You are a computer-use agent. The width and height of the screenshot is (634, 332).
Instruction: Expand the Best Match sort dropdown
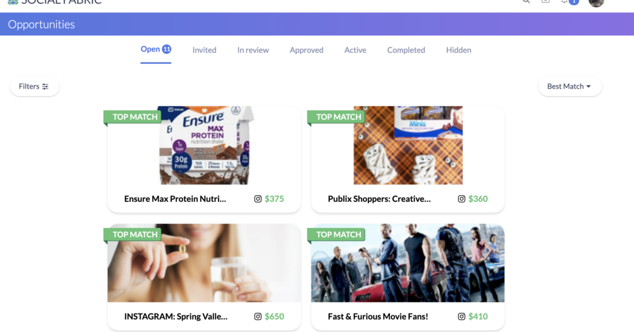coord(570,86)
